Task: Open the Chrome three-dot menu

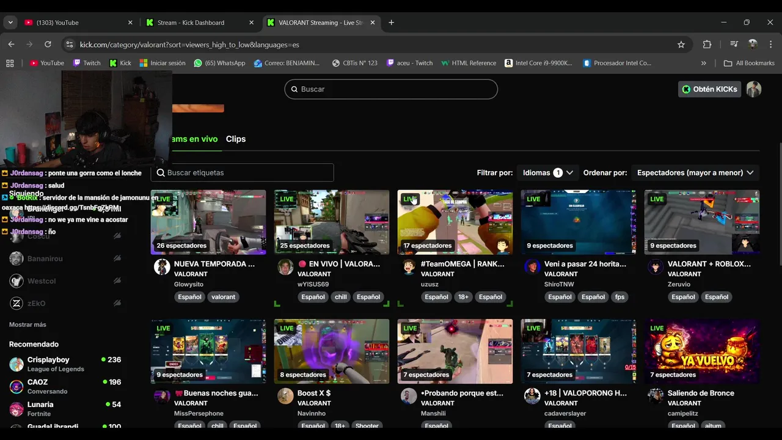Action: coord(770,44)
